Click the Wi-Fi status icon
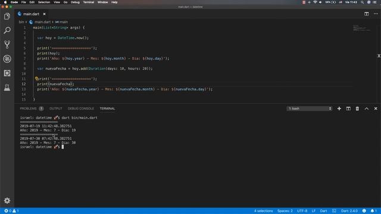This screenshot has width=381, height=214. (x=315, y=2)
